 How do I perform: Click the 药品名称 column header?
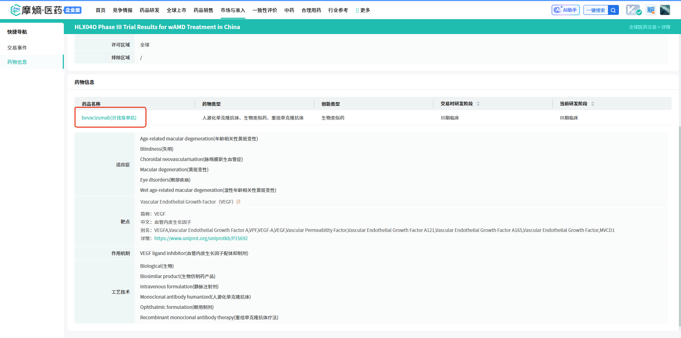click(91, 104)
